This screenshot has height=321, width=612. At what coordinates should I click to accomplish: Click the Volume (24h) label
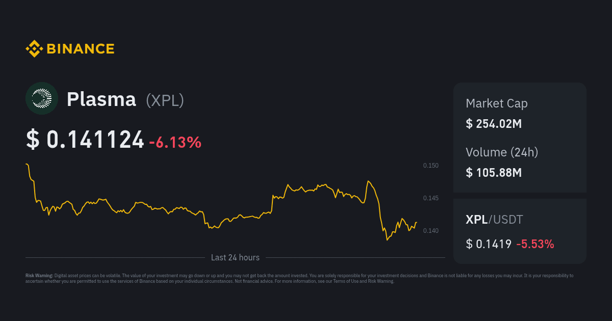pyautogui.click(x=502, y=152)
